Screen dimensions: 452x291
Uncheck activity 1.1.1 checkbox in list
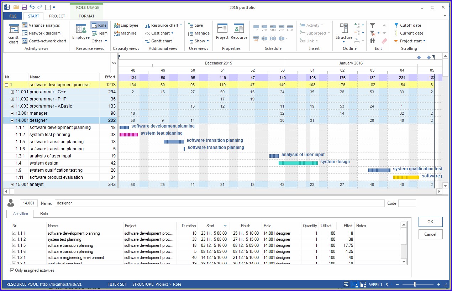pyautogui.click(x=14, y=233)
